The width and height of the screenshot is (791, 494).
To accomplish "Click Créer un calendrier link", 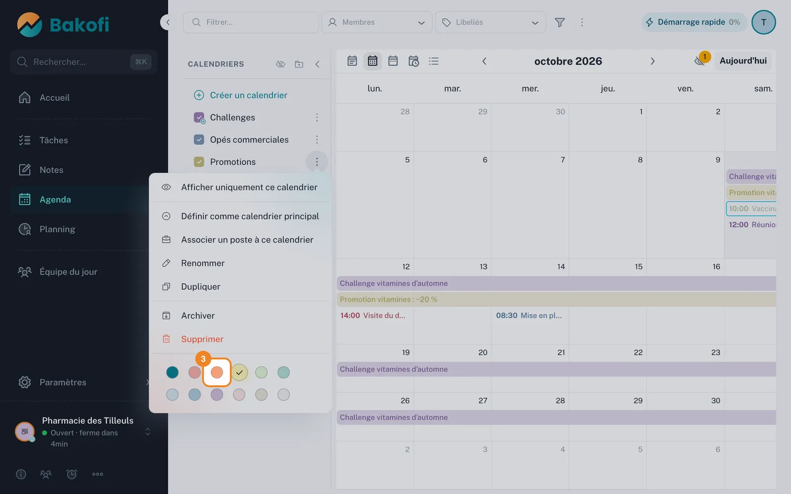I will pos(241,95).
